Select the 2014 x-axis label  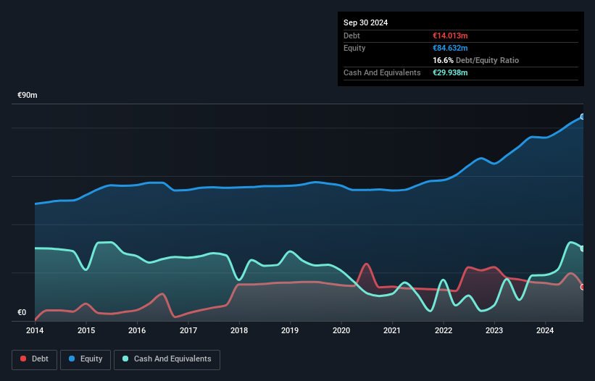pyautogui.click(x=35, y=330)
